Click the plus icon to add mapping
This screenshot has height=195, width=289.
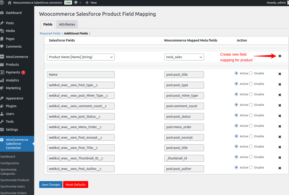coord(280,56)
